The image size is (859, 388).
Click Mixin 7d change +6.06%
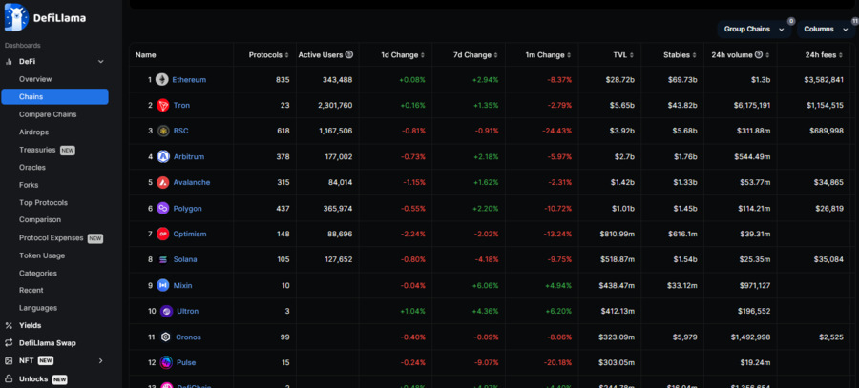486,285
